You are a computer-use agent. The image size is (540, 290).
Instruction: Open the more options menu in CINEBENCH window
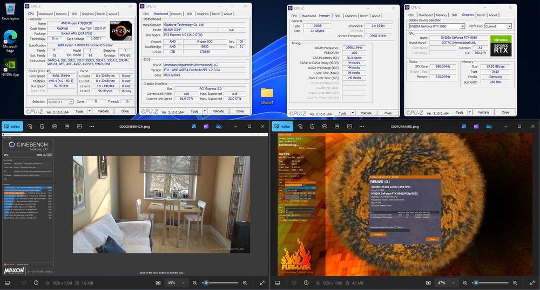[92, 127]
